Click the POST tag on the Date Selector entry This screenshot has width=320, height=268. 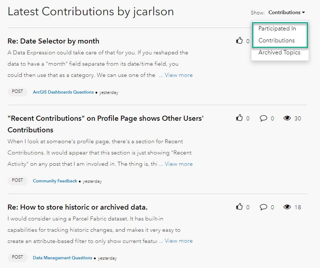coord(17,92)
